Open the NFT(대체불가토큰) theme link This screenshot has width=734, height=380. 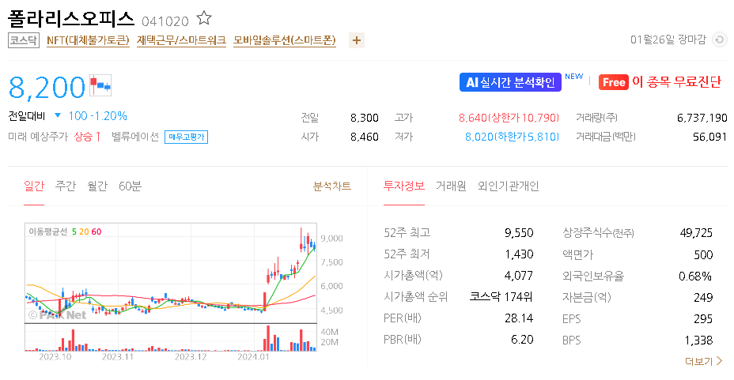click(88, 40)
